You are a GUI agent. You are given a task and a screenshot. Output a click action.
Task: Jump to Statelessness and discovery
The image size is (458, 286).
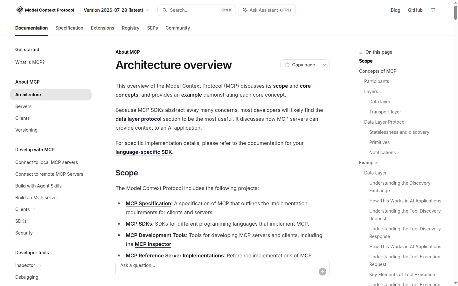[399, 132]
